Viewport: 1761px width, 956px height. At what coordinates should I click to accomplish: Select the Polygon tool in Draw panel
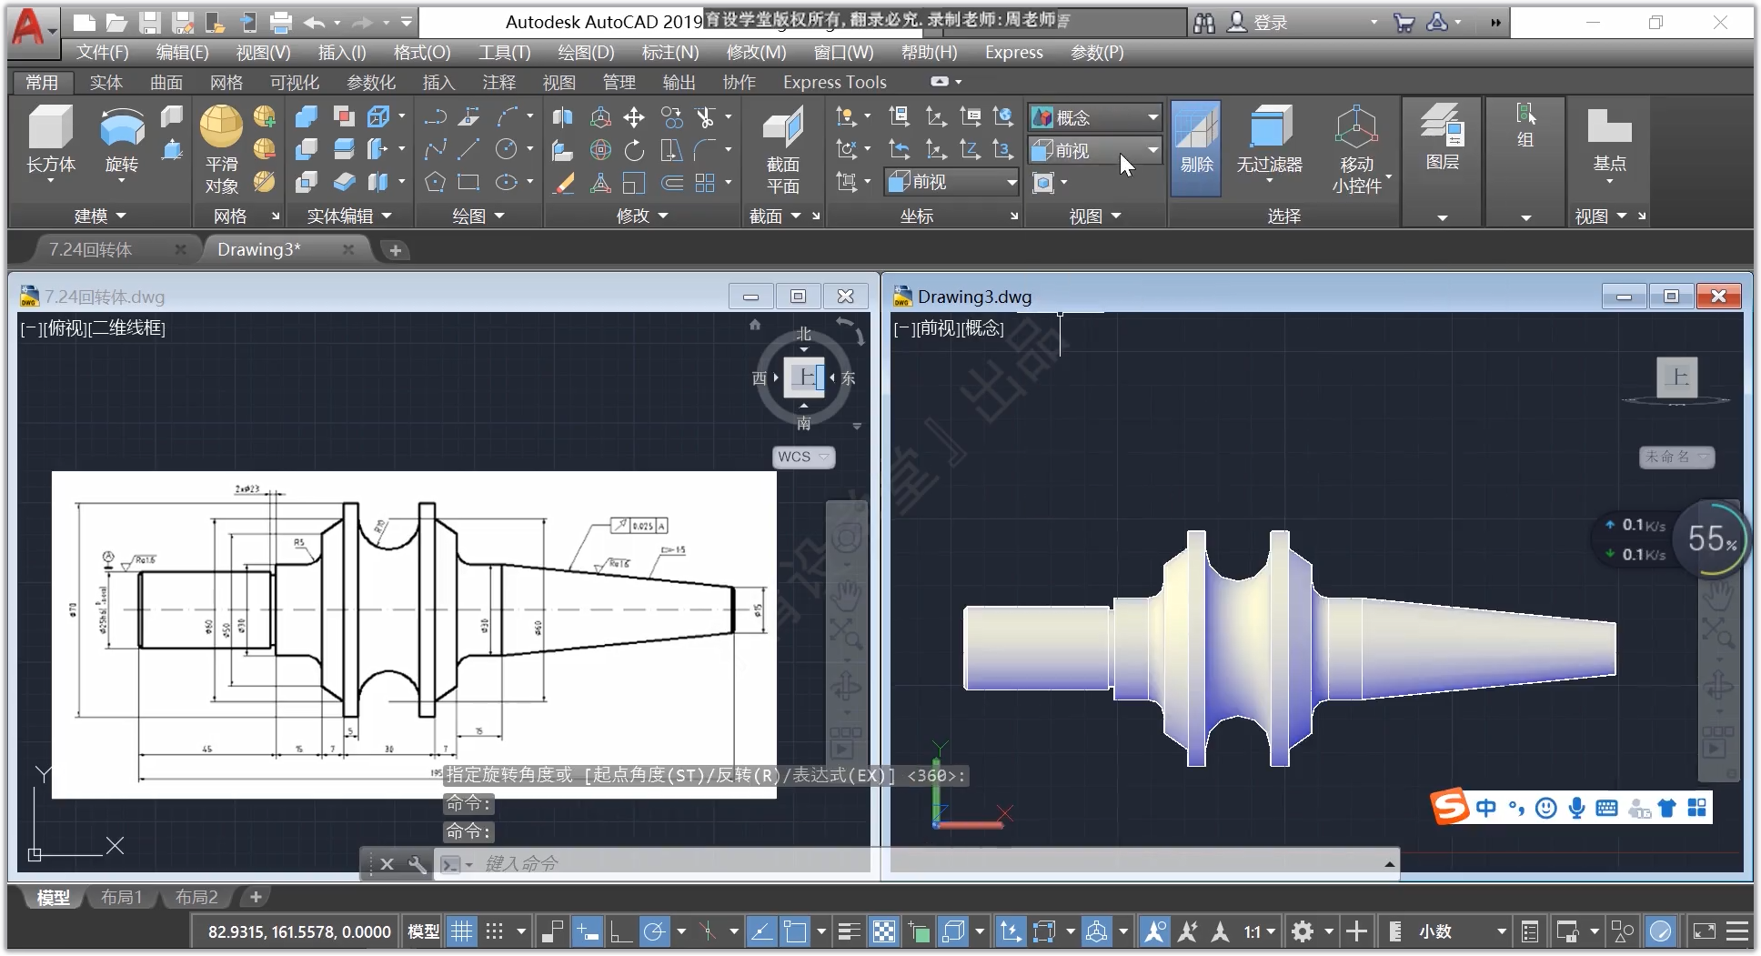pyautogui.click(x=436, y=183)
